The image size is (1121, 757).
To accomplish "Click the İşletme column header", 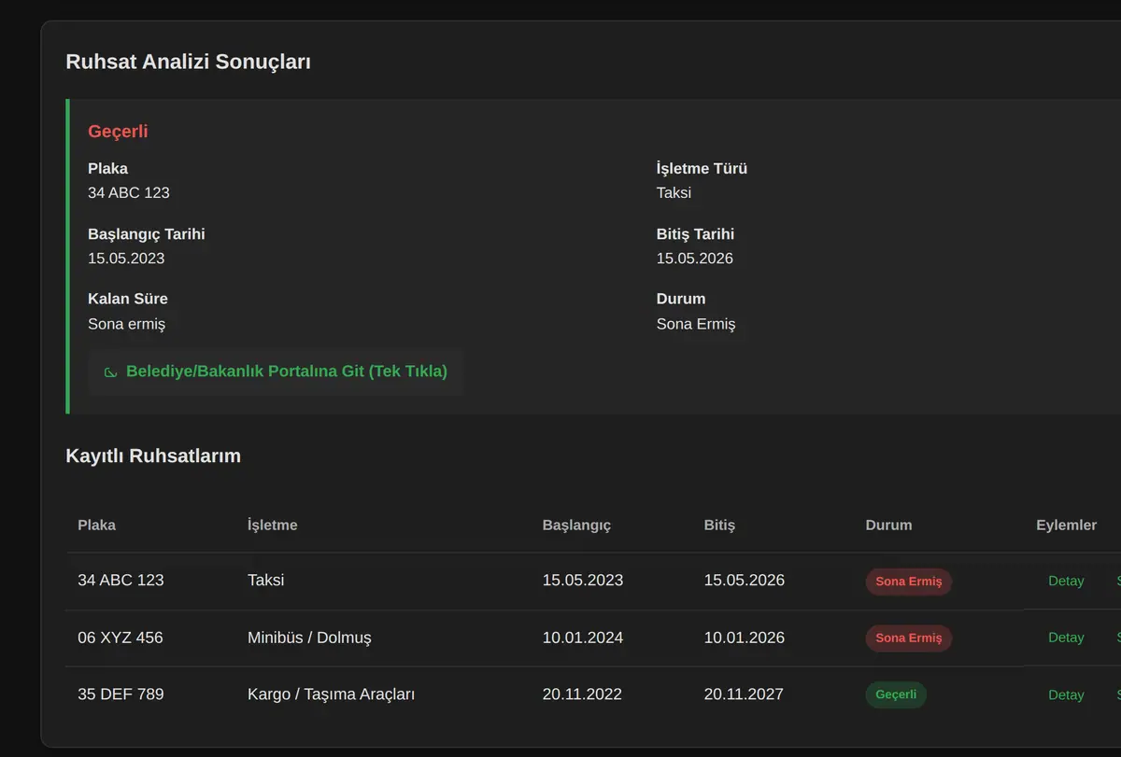I will (x=273, y=525).
